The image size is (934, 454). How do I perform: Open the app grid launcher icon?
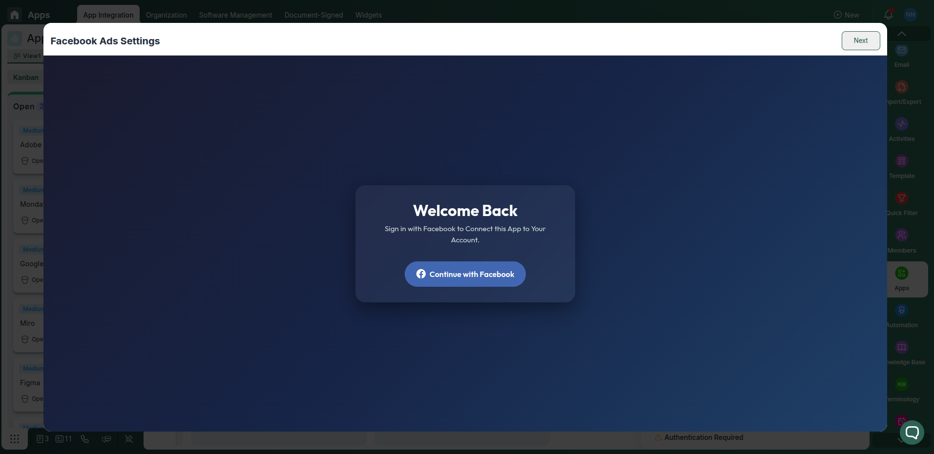pos(15,439)
